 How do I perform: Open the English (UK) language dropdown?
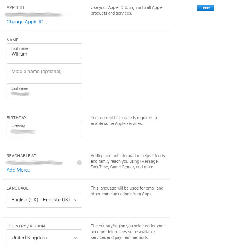(x=44, y=200)
